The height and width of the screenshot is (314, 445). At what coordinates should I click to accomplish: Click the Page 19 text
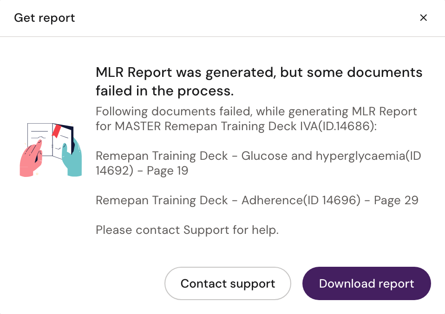point(167,170)
